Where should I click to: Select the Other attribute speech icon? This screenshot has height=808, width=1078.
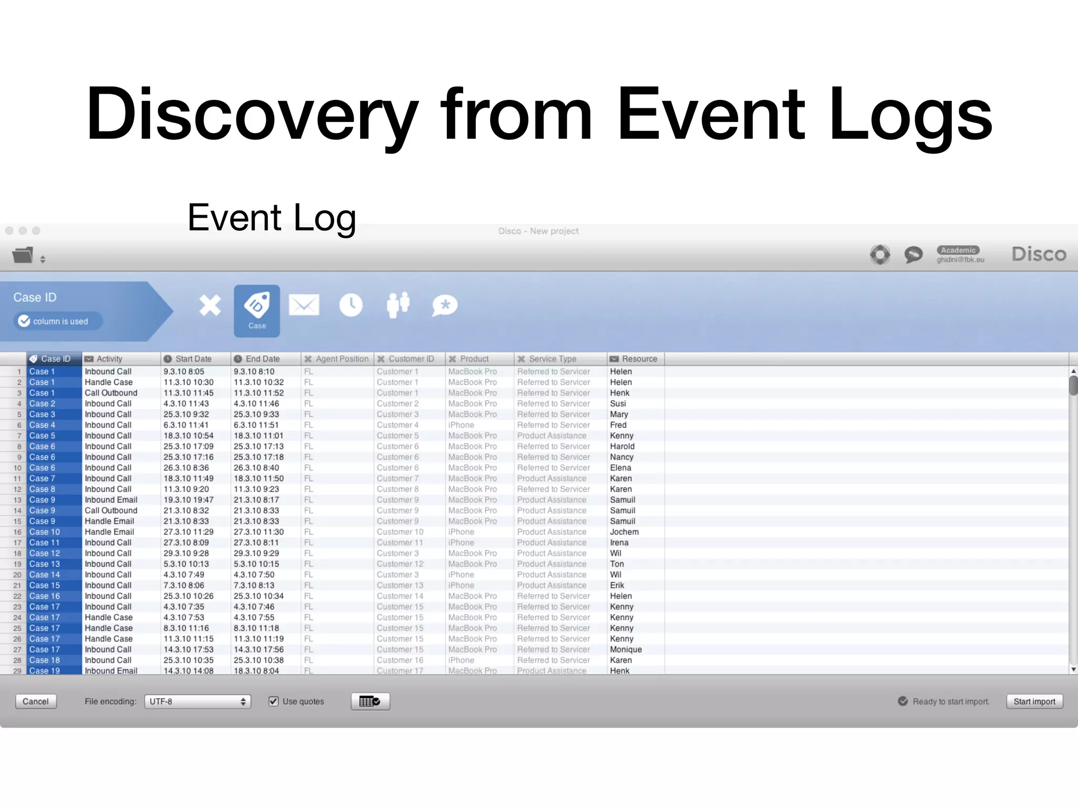click(x=445, y=305)
